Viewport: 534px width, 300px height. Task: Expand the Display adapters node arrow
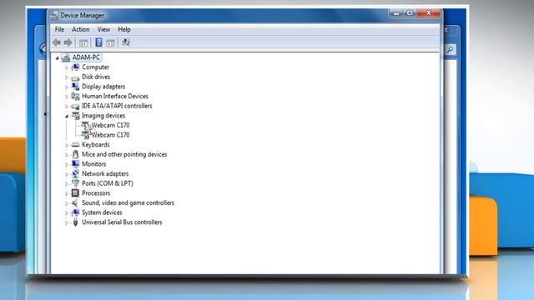point(67,87)
